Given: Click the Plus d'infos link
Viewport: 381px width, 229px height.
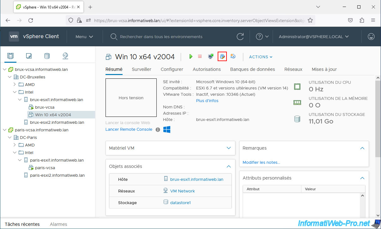Looking at the screenshot, I should tap(207, 101).
